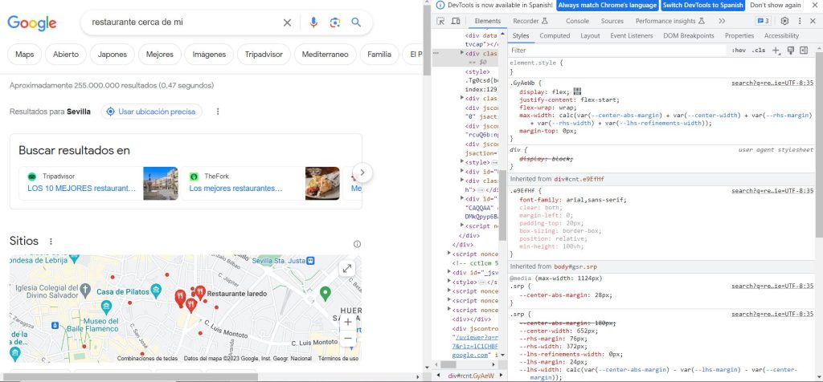823x382 pixels.
Task: Expand the map to fullscreen
Action: 346,270
